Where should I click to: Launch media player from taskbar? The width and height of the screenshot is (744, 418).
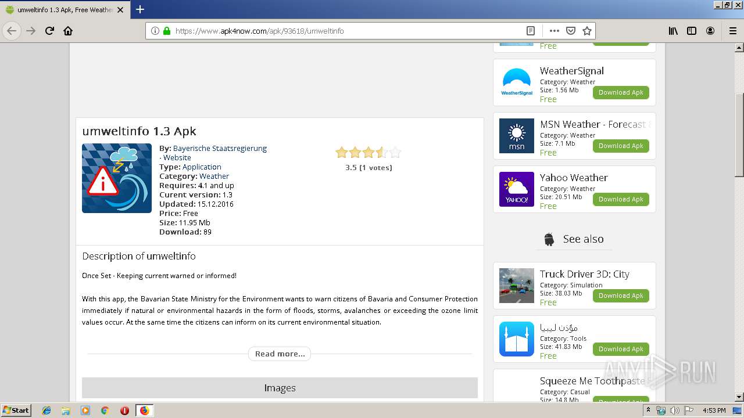(85, 410)
